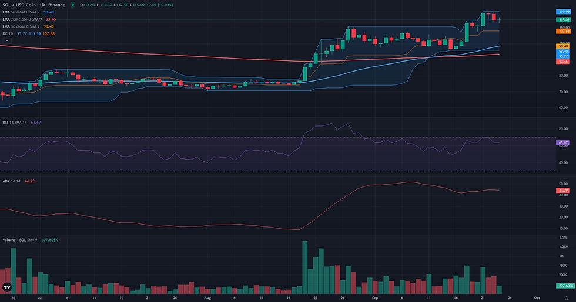Click the open price value O114.99
The height and width of the screenshot is (302, 576).
pos(88,5)
